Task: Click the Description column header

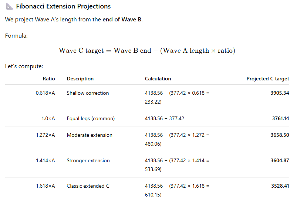Action: point(80,79)
